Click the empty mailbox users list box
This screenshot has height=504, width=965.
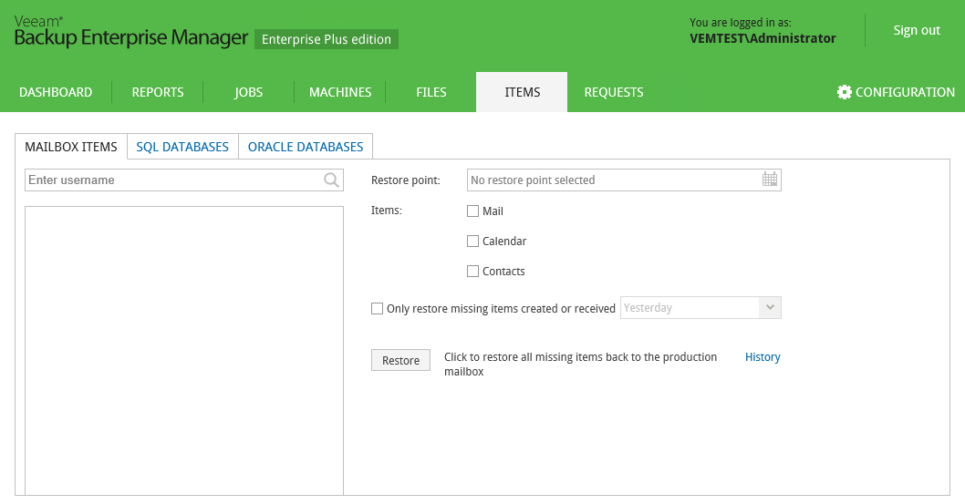tap(184, 350)
